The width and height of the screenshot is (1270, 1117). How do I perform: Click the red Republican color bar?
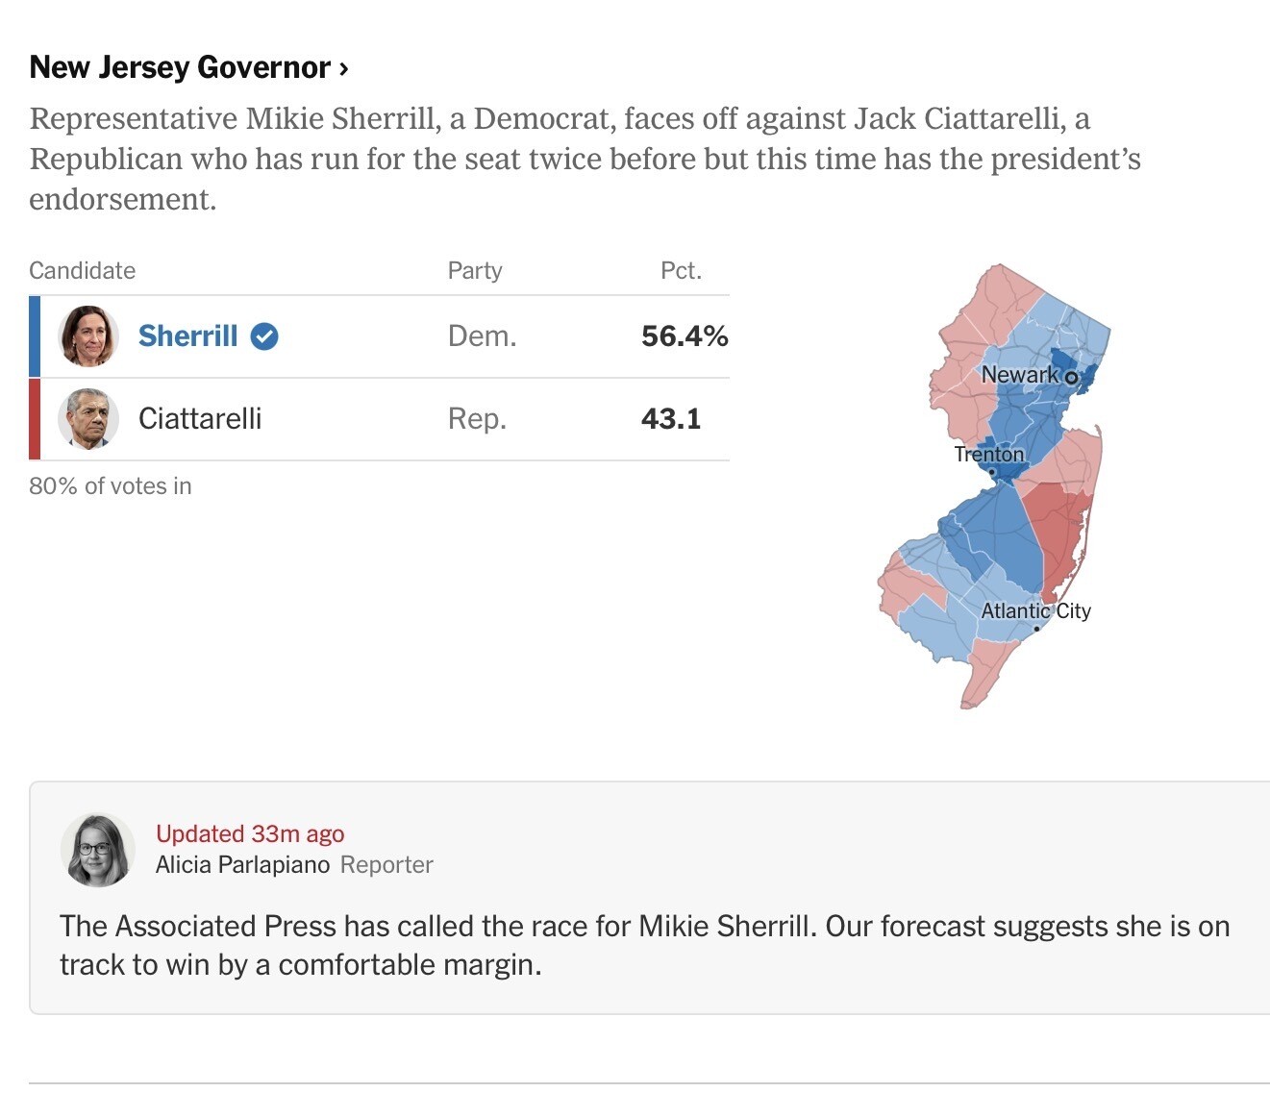[x=35, y=419]
